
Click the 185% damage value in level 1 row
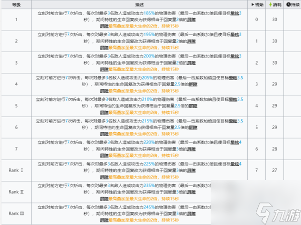point(149,13)
